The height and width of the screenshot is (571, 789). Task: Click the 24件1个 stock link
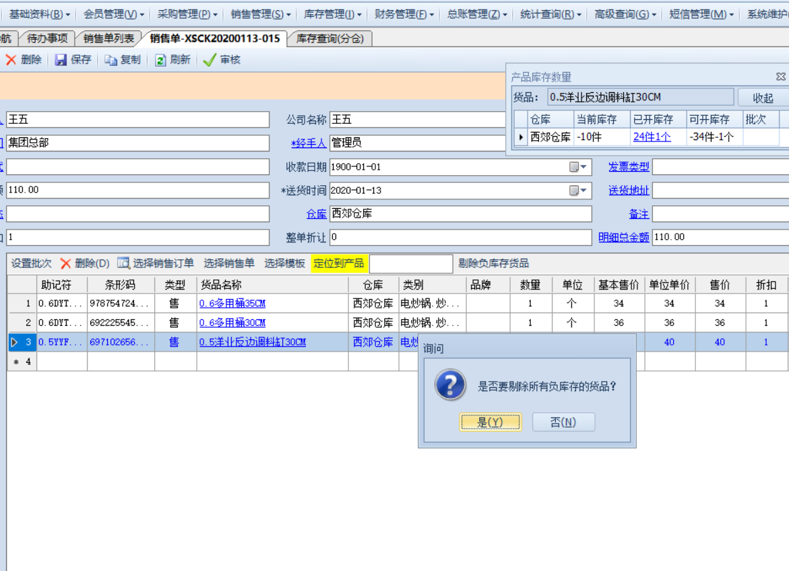[x=652, y=137]
